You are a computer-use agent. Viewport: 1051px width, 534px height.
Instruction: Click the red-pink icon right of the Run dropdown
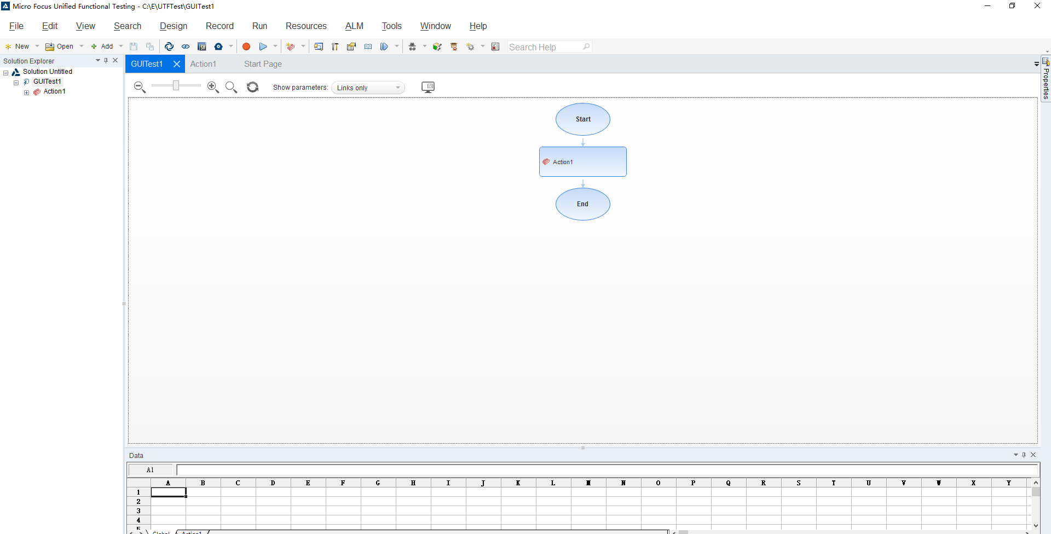(x=291, y=47)
